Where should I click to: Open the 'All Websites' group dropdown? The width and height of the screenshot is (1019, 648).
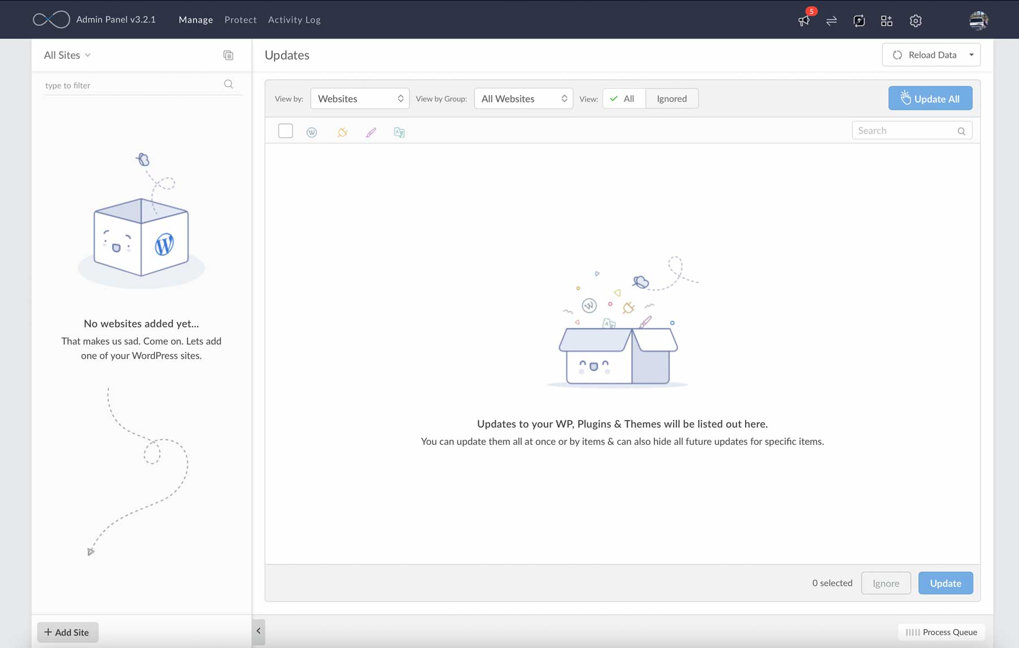(523, 98)
